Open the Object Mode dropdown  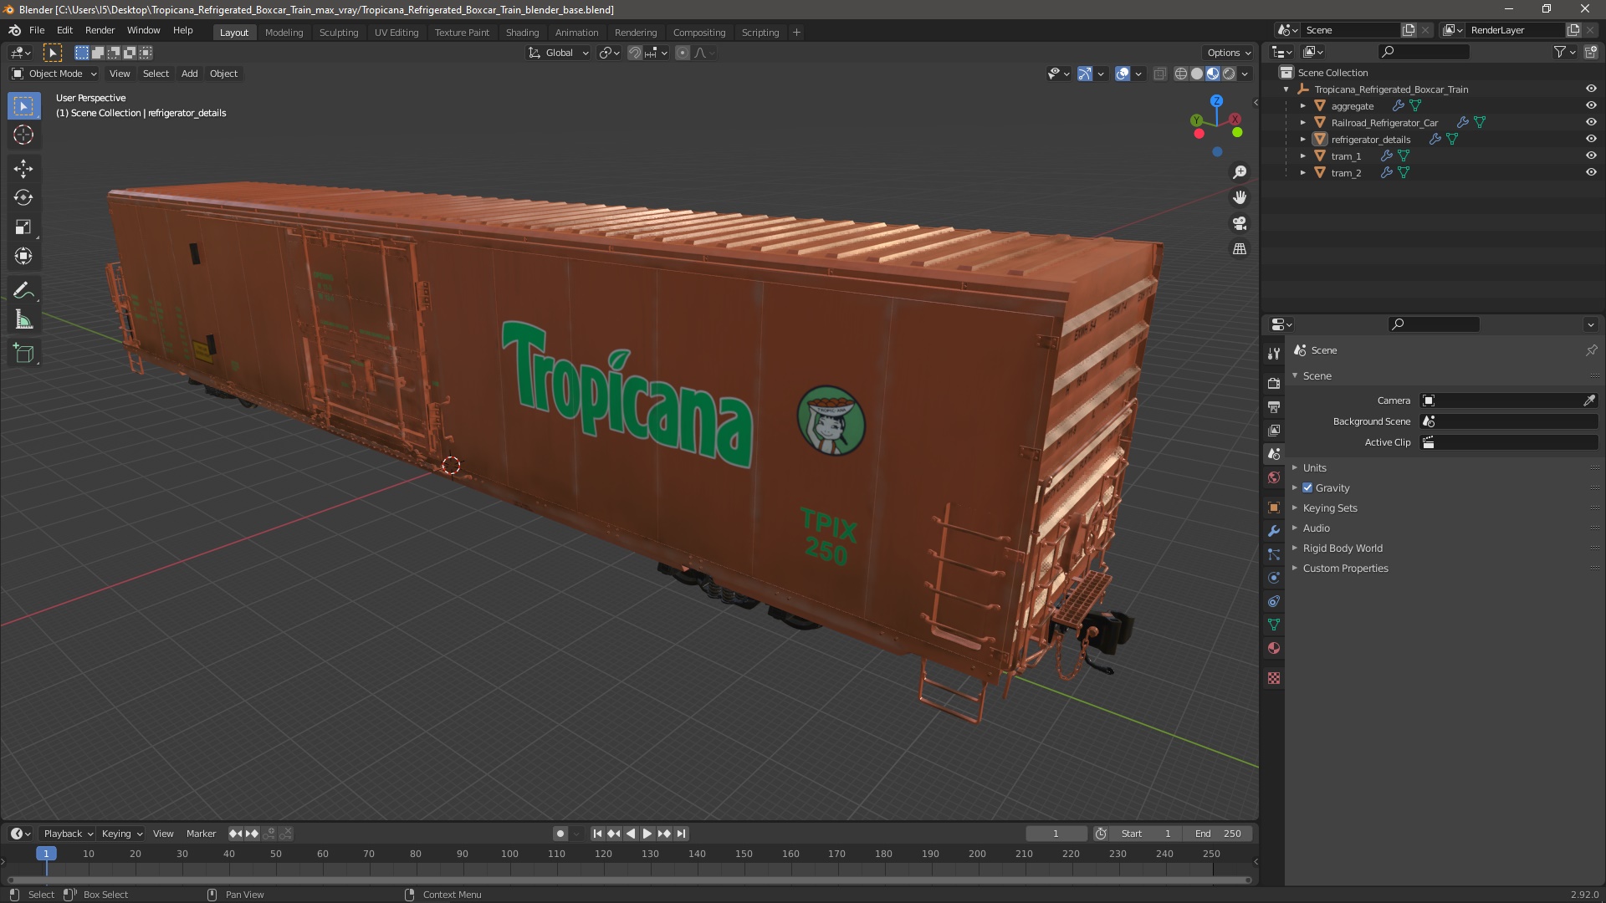pos(54,74)
